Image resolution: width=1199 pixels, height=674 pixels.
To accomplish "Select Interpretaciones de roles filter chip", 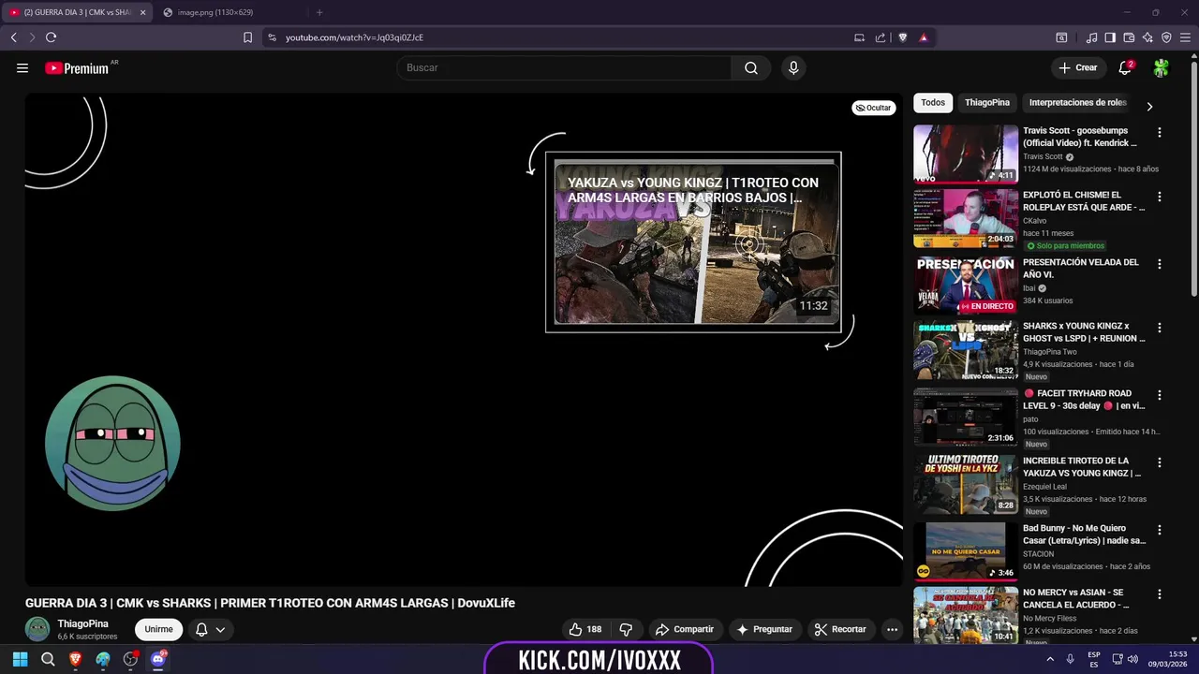I will (x=1077, y=103).
